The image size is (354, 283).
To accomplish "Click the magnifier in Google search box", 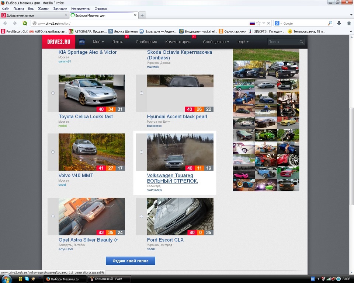I will [330, 23].
